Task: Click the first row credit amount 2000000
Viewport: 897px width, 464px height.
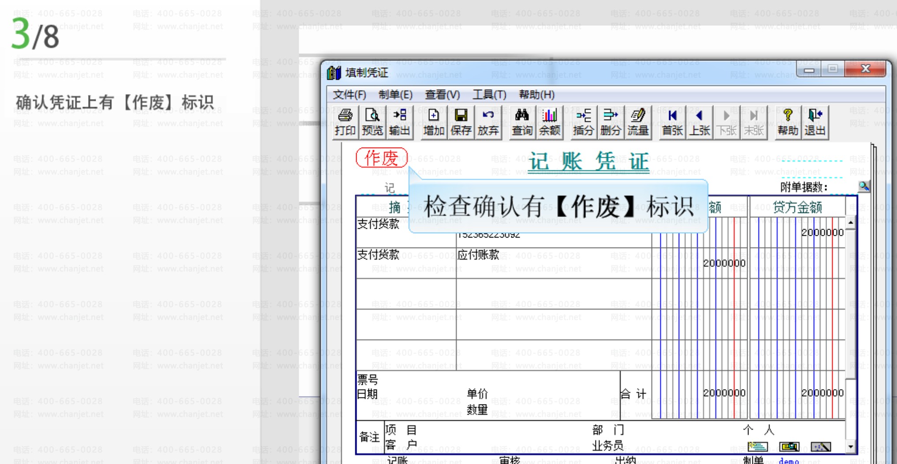Action: click(x=822, y=233)
